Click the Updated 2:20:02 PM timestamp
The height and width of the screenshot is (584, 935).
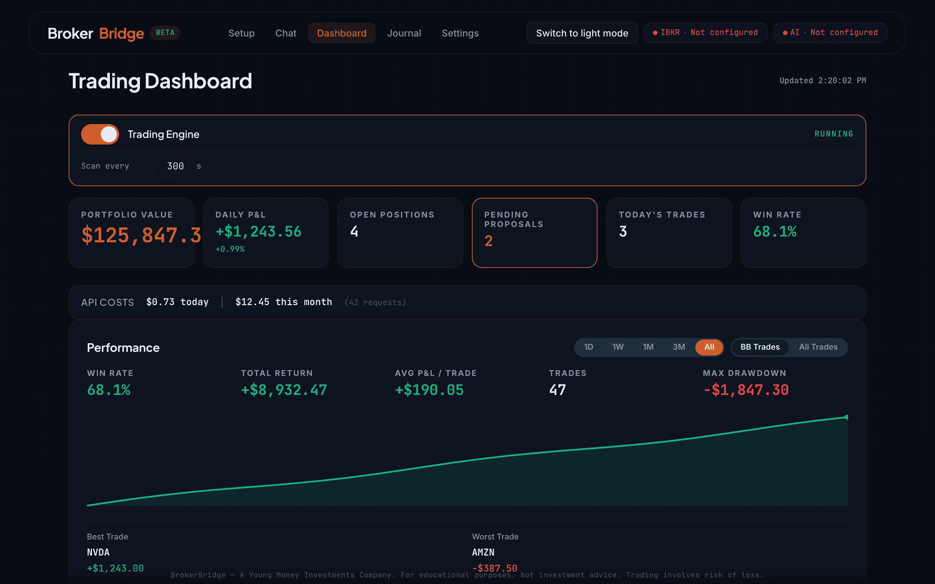pos(823,81)
